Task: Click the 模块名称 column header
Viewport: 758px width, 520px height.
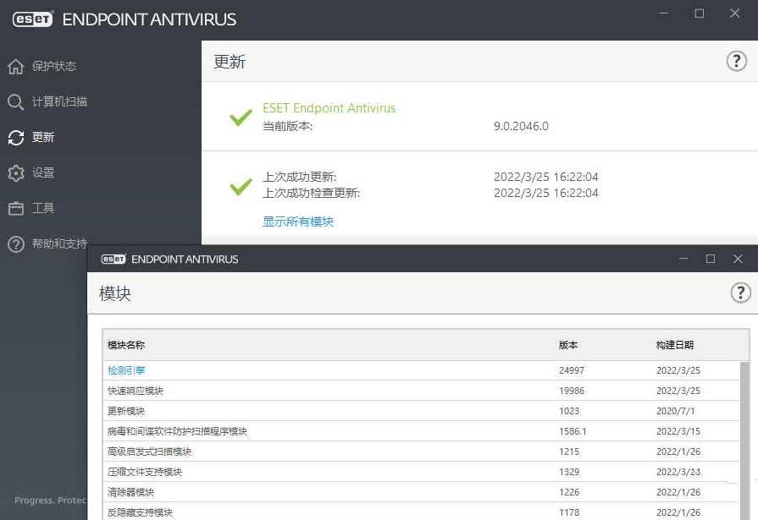Action: click(125, 345)
